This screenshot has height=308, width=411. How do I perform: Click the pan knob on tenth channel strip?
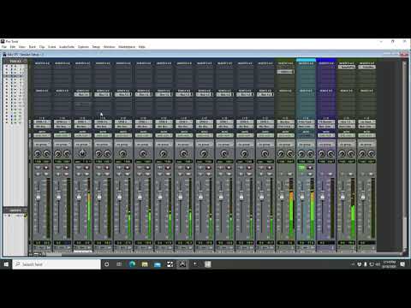point(224,154)
